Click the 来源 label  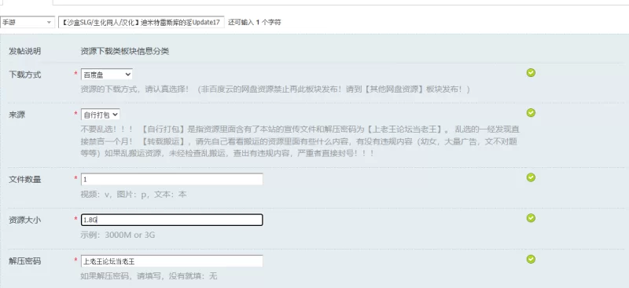(x=17, y=115)
